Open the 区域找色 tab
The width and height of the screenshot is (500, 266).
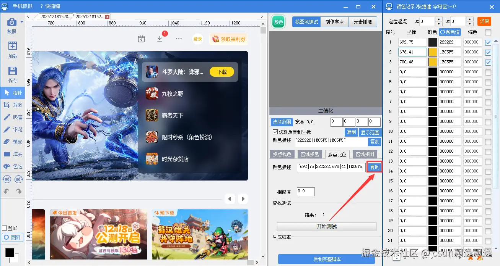(x=309, y=154)
